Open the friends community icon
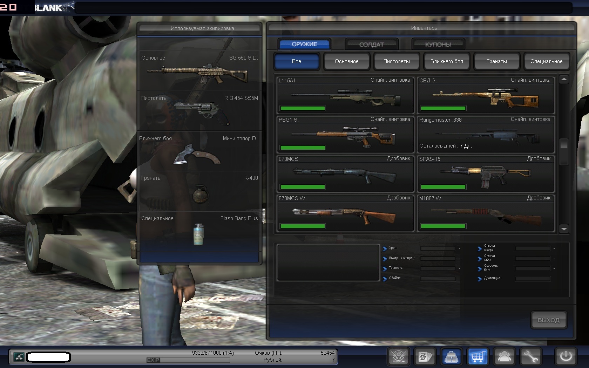Screen dimensions: 589x368 [x=504, y=357]
